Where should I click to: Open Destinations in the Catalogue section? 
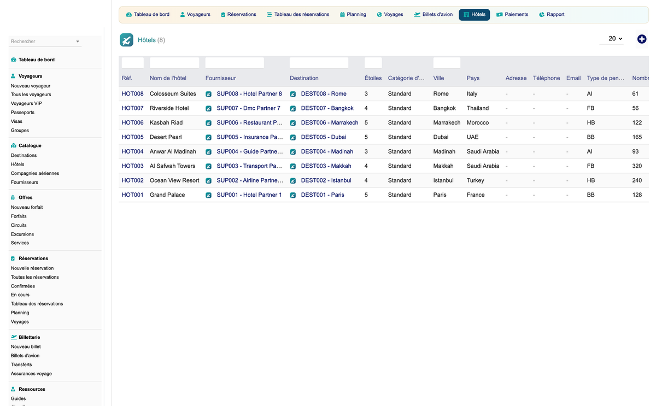coord(24,155)
